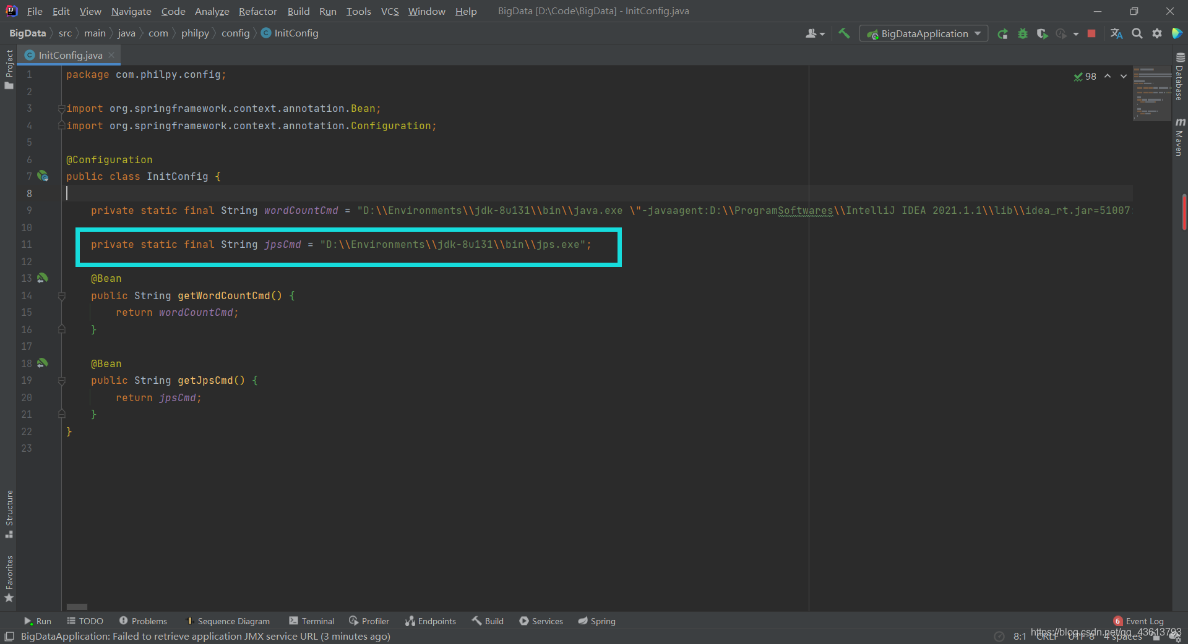Click the philpy breadcrumb in navigation bar
1188x644 pixels.
tap(195, 33)
